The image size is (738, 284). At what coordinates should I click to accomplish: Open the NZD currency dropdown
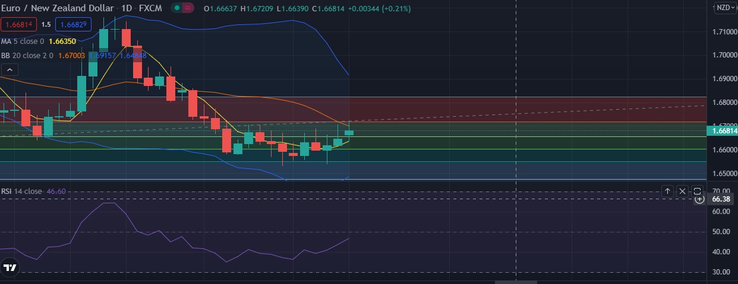(x=724, y=8)
